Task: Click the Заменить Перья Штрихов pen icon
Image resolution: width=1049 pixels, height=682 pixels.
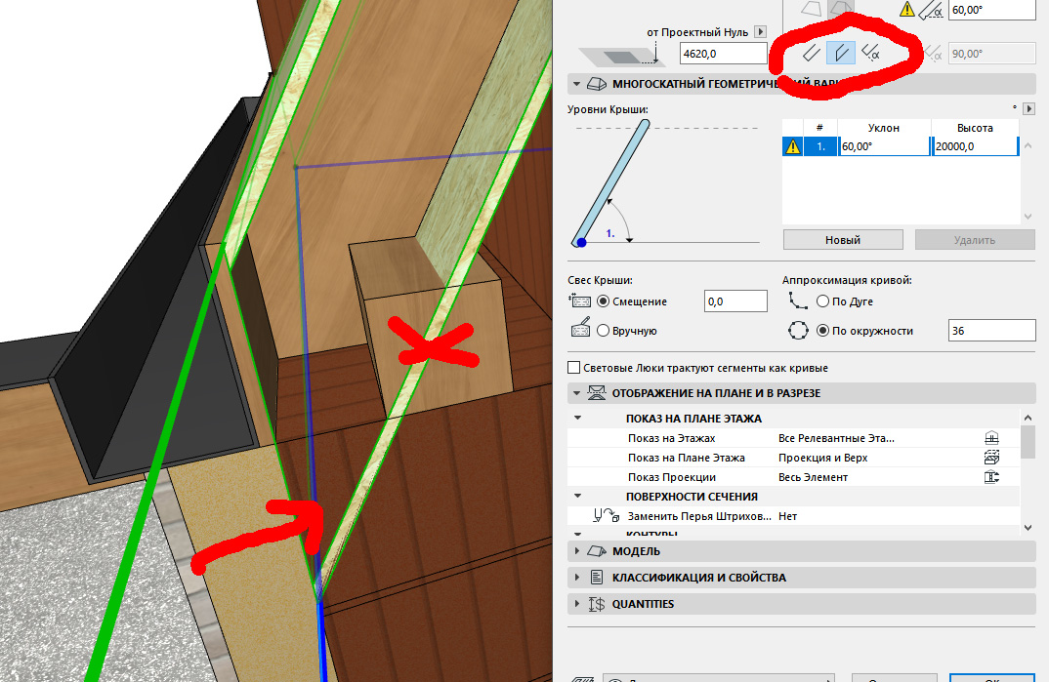Action: coord(607,516)
